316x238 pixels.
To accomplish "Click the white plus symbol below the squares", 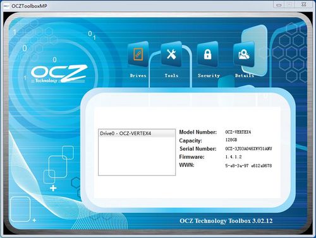I will [53, 188].
